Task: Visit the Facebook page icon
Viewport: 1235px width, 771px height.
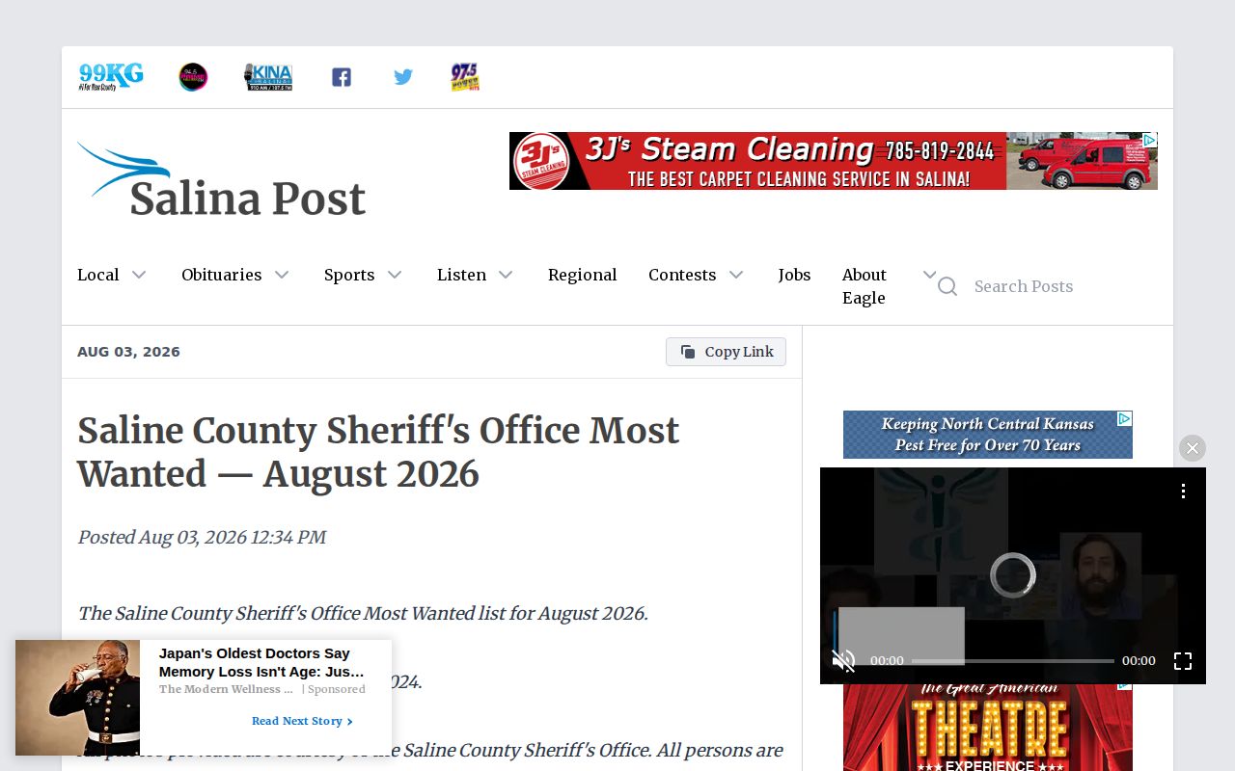Action: click(x=342, y=77)
